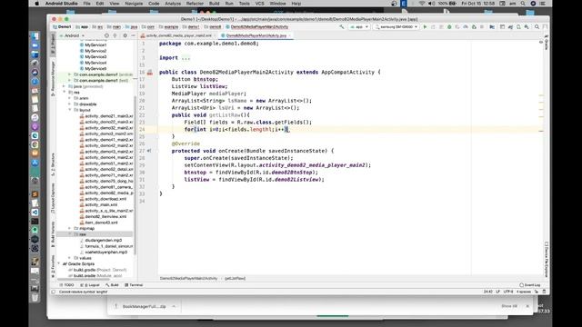The height and width of the screenshot is (327, 582).
Task: Open the app run configuration dropdown
Action: tap(359, 26)
